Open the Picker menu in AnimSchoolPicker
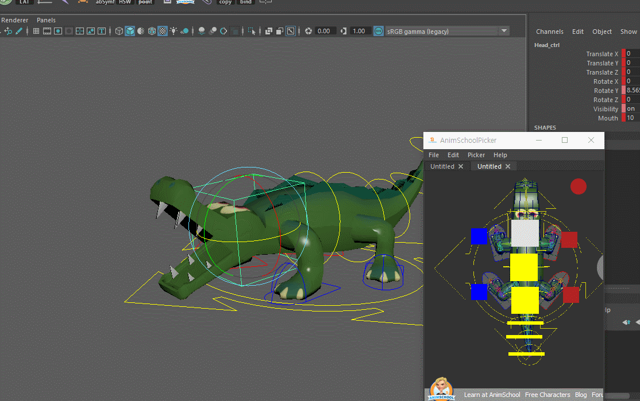Screen dimensions: 640x401 click(476, 155)
